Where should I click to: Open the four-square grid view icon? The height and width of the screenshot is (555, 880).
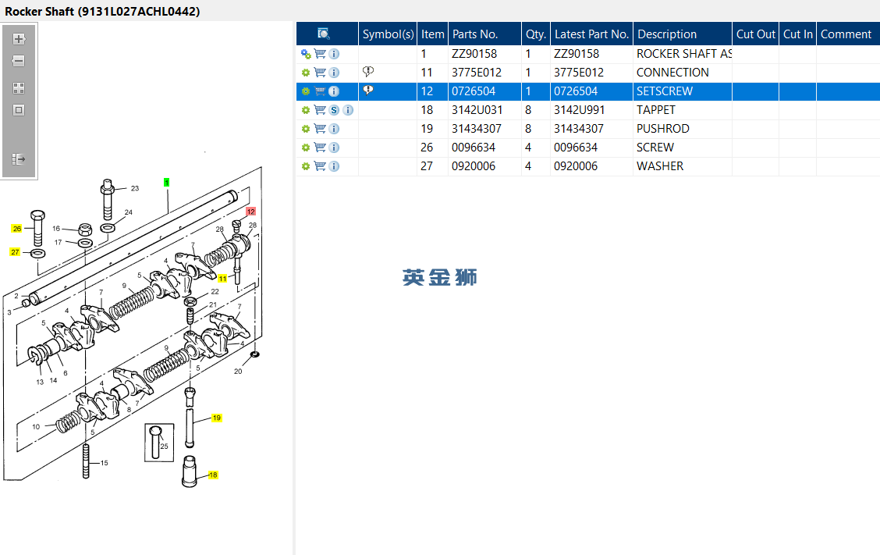click(x=19, y=88)
